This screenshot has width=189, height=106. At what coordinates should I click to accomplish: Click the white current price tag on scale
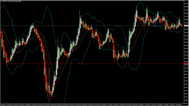pyautogui.click(x=186, y=26)
